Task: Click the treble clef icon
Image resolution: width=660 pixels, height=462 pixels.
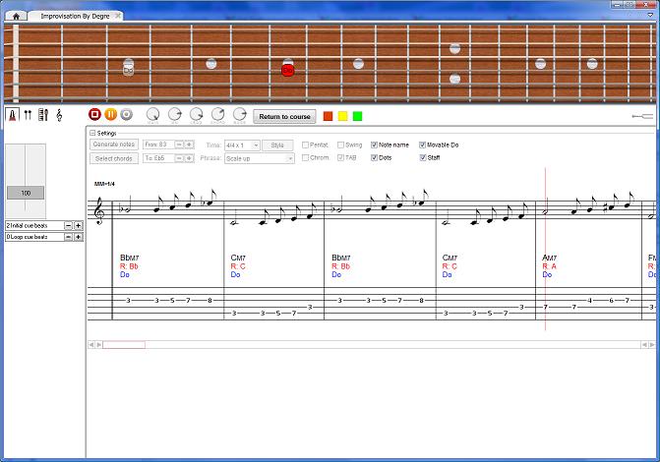Action: click(x=59, y=115)
